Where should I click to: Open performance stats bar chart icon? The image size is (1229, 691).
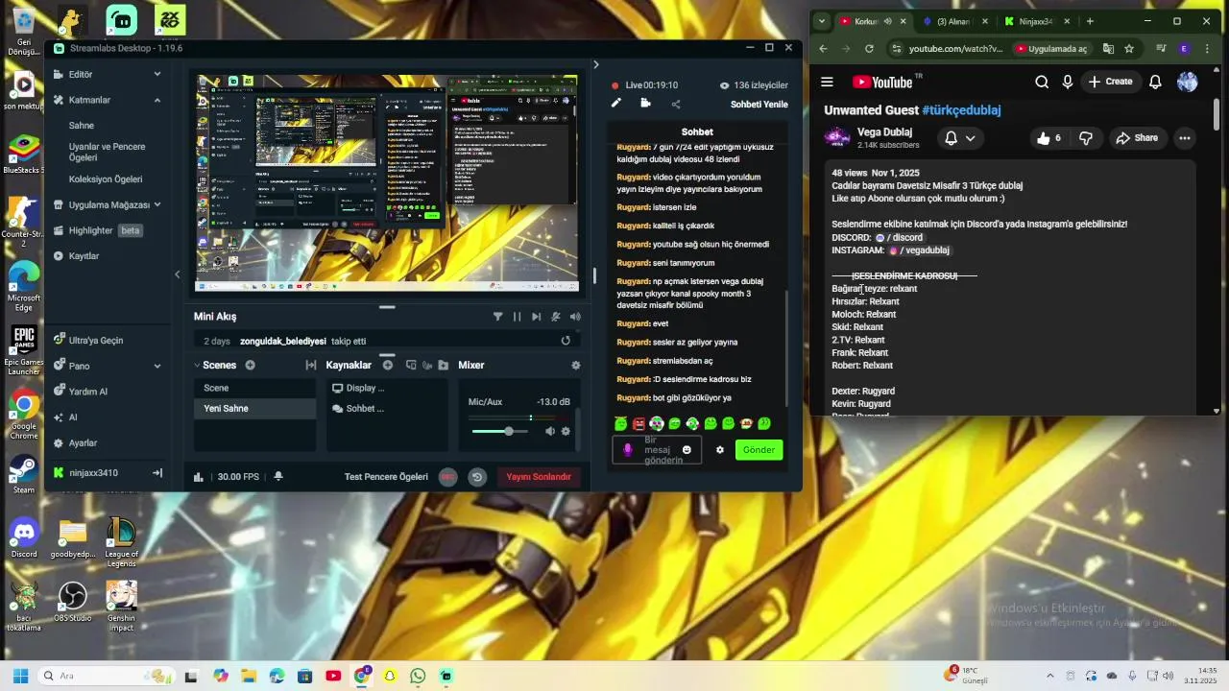coord(199,477)
